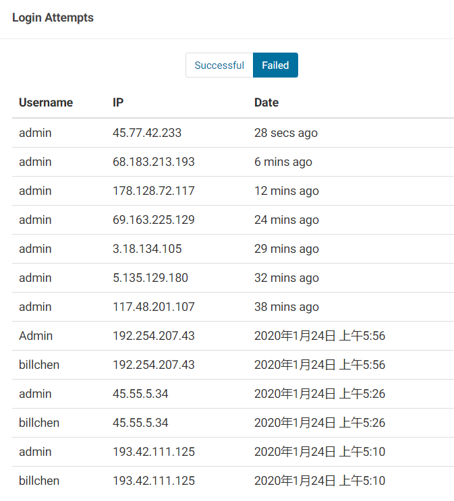Click the 28 secs ago date cell

pos(286,133)
